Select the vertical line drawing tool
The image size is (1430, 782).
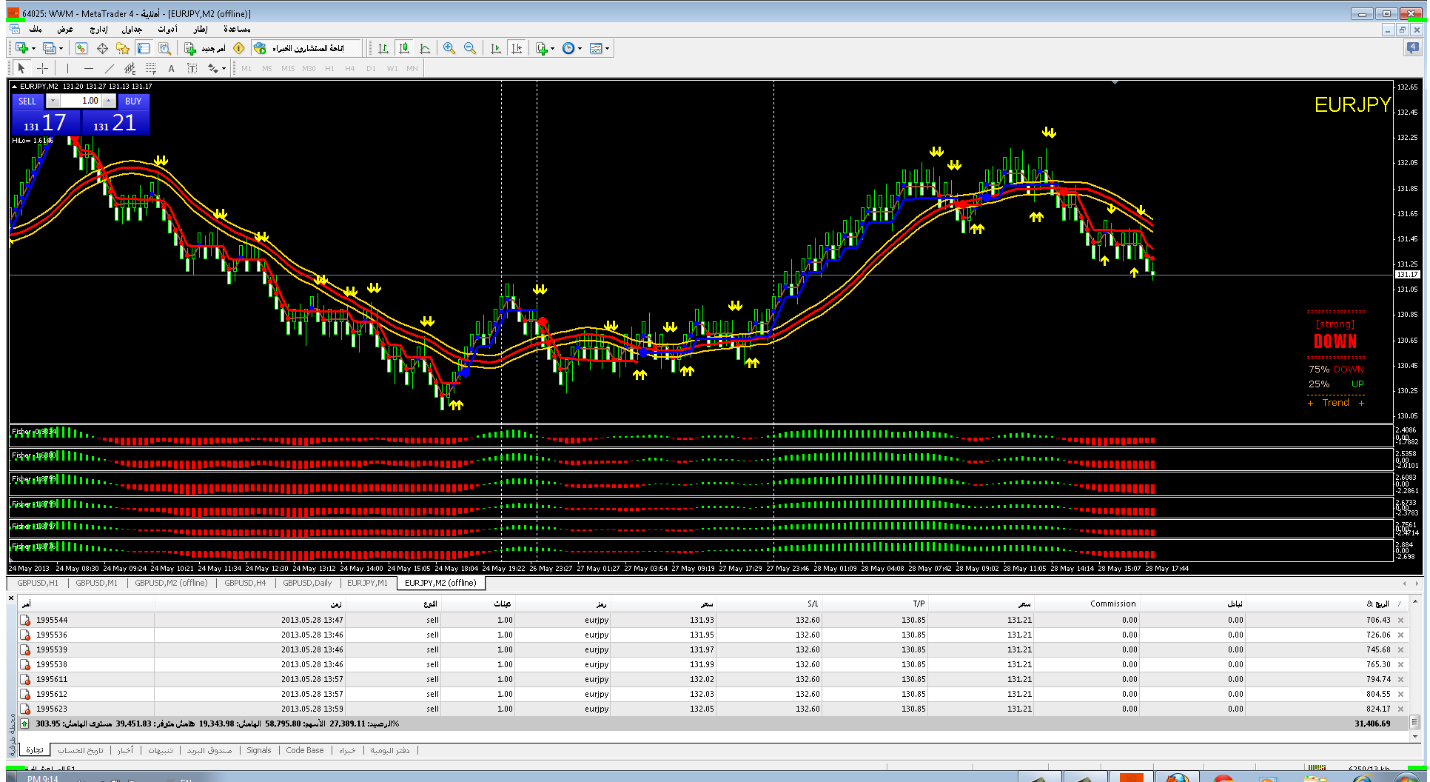point(67,68)
